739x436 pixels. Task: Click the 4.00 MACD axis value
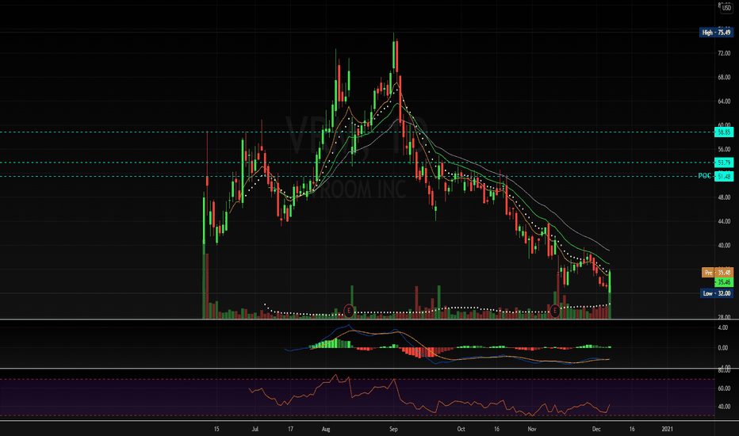[x=723, y=327]
